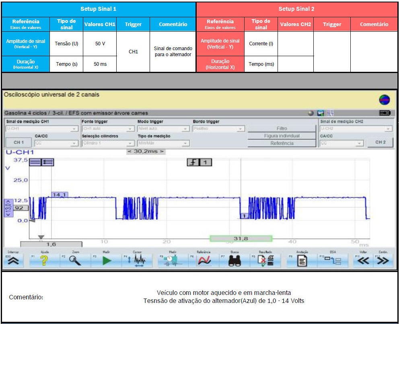The image size is (399, 390).
Task: Click the Figura individual button
Action: point(282,136)
